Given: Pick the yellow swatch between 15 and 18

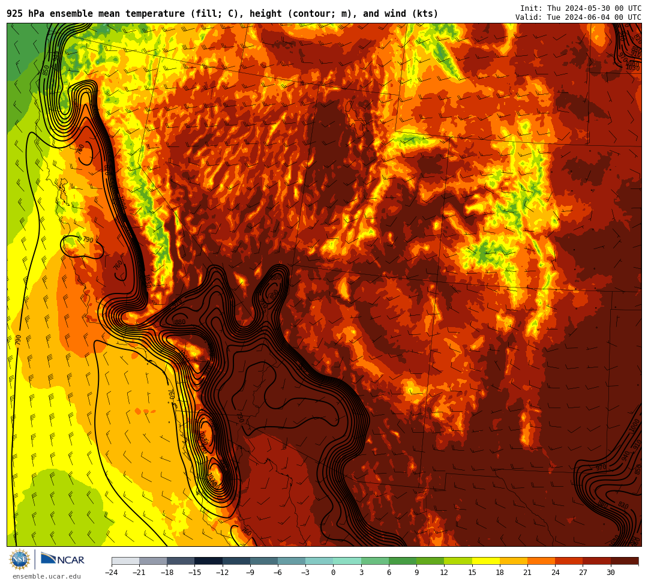Looking at the screenshot, I should [485, 561].
